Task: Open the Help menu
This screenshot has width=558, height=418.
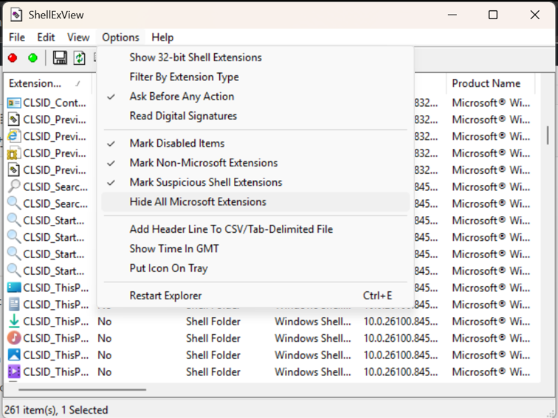Action: point(162,38)
